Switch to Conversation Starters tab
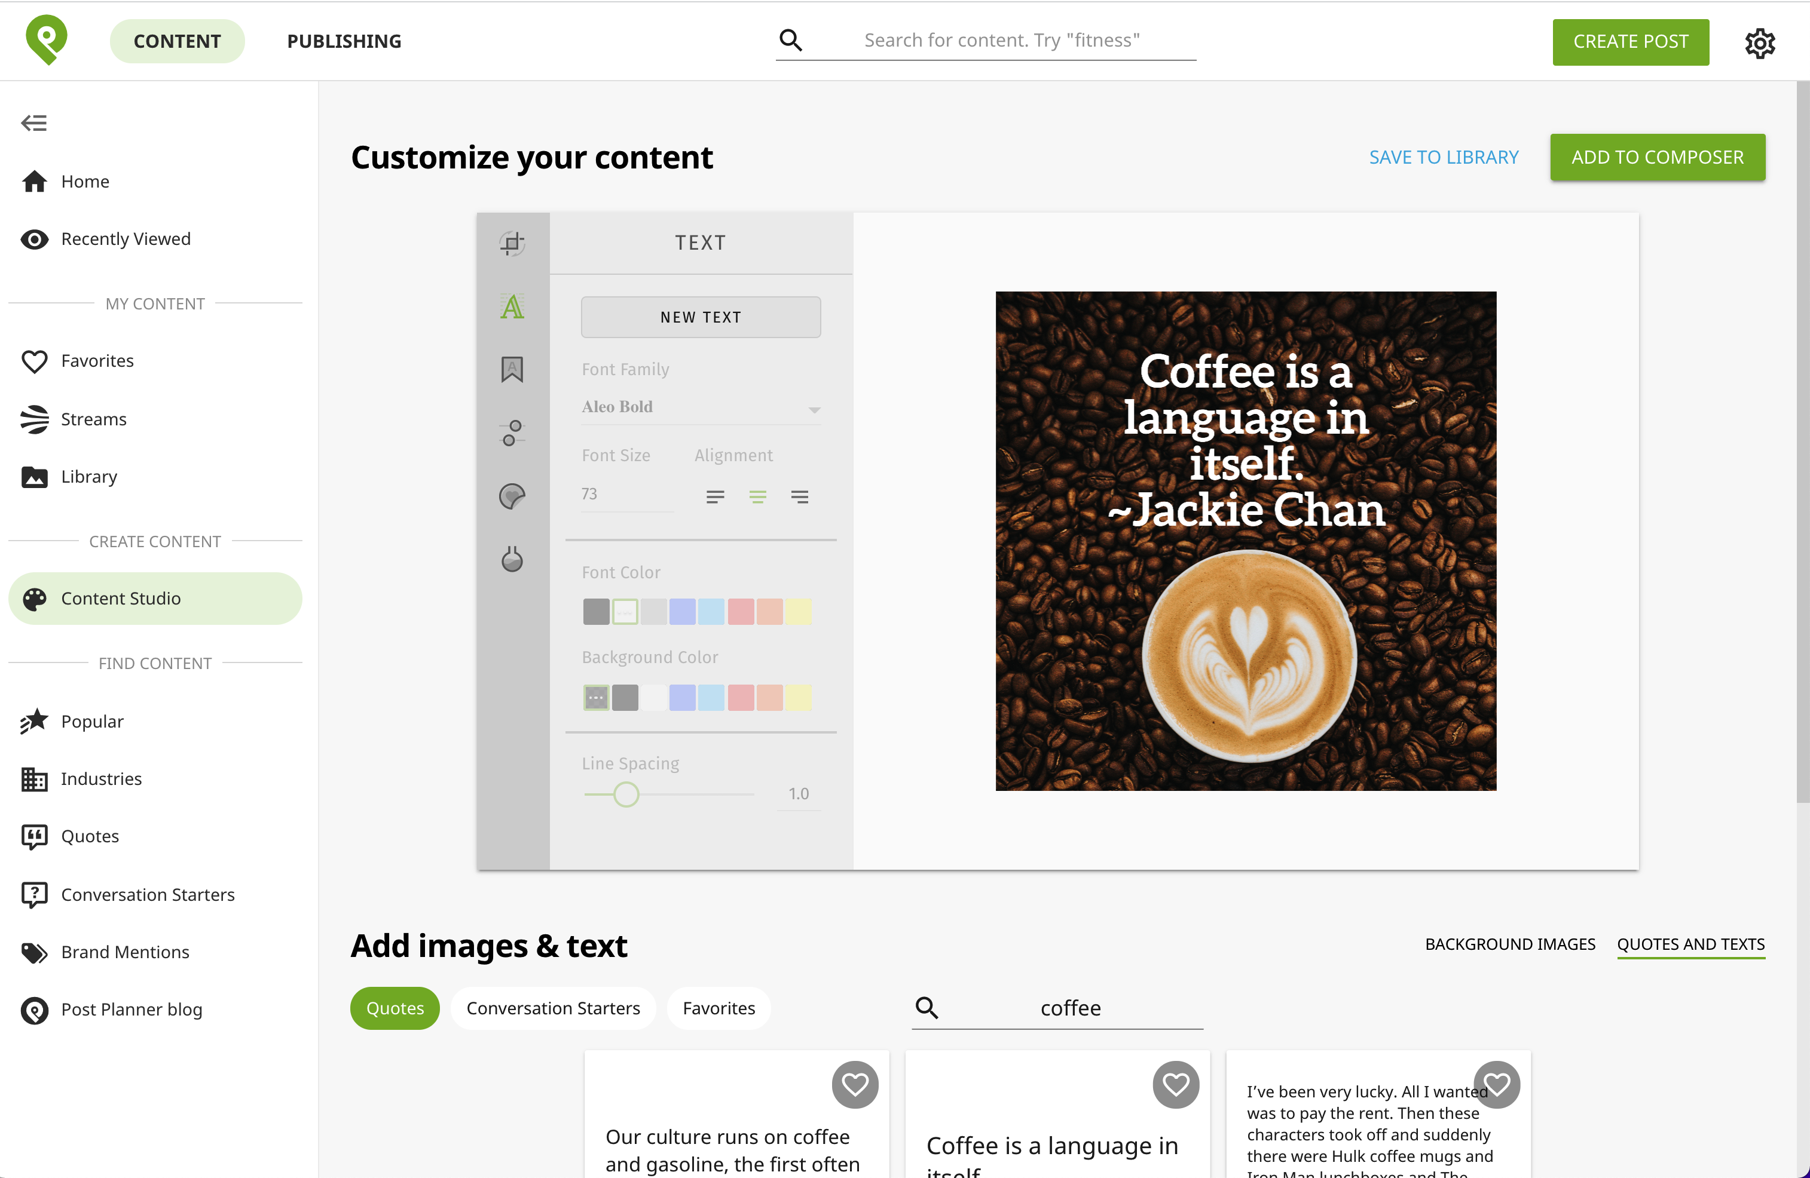The height and width of the screenshot is (1178, 1810). 553,1007
